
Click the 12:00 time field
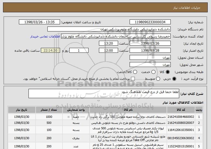pyautogui.click(x=109, y=51)
